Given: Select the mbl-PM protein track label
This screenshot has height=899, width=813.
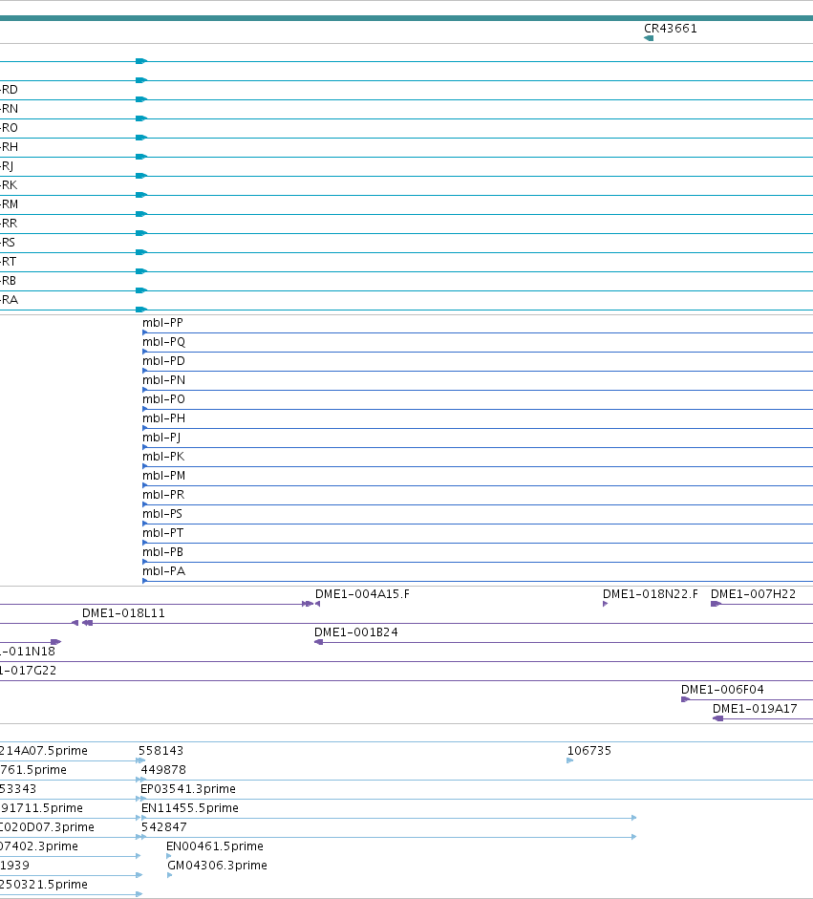Looking at the screenshot, I should [x=163, y=476].
